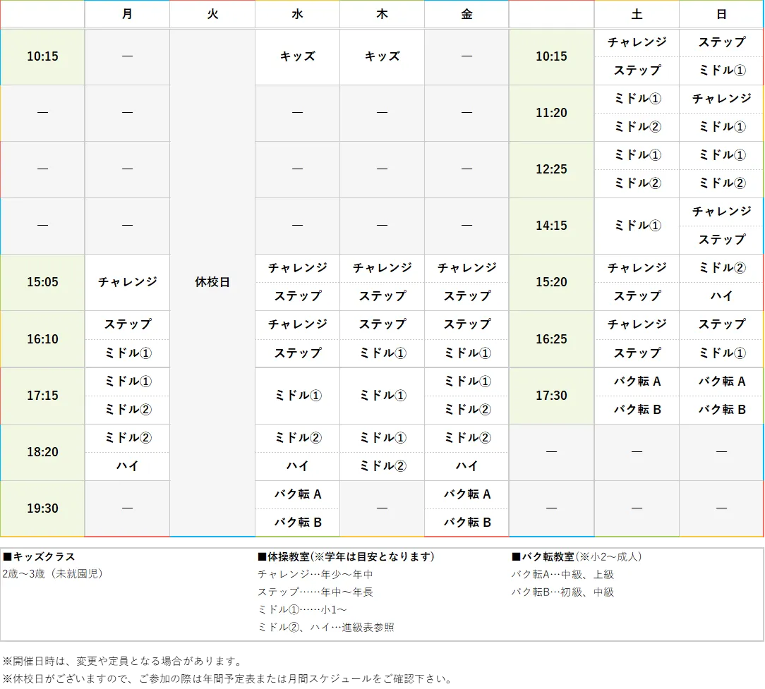This screenshot has width=765, height=689.
Task: Click the ハイ class at 18:20 Monday
Action: [x=127, y=465]
